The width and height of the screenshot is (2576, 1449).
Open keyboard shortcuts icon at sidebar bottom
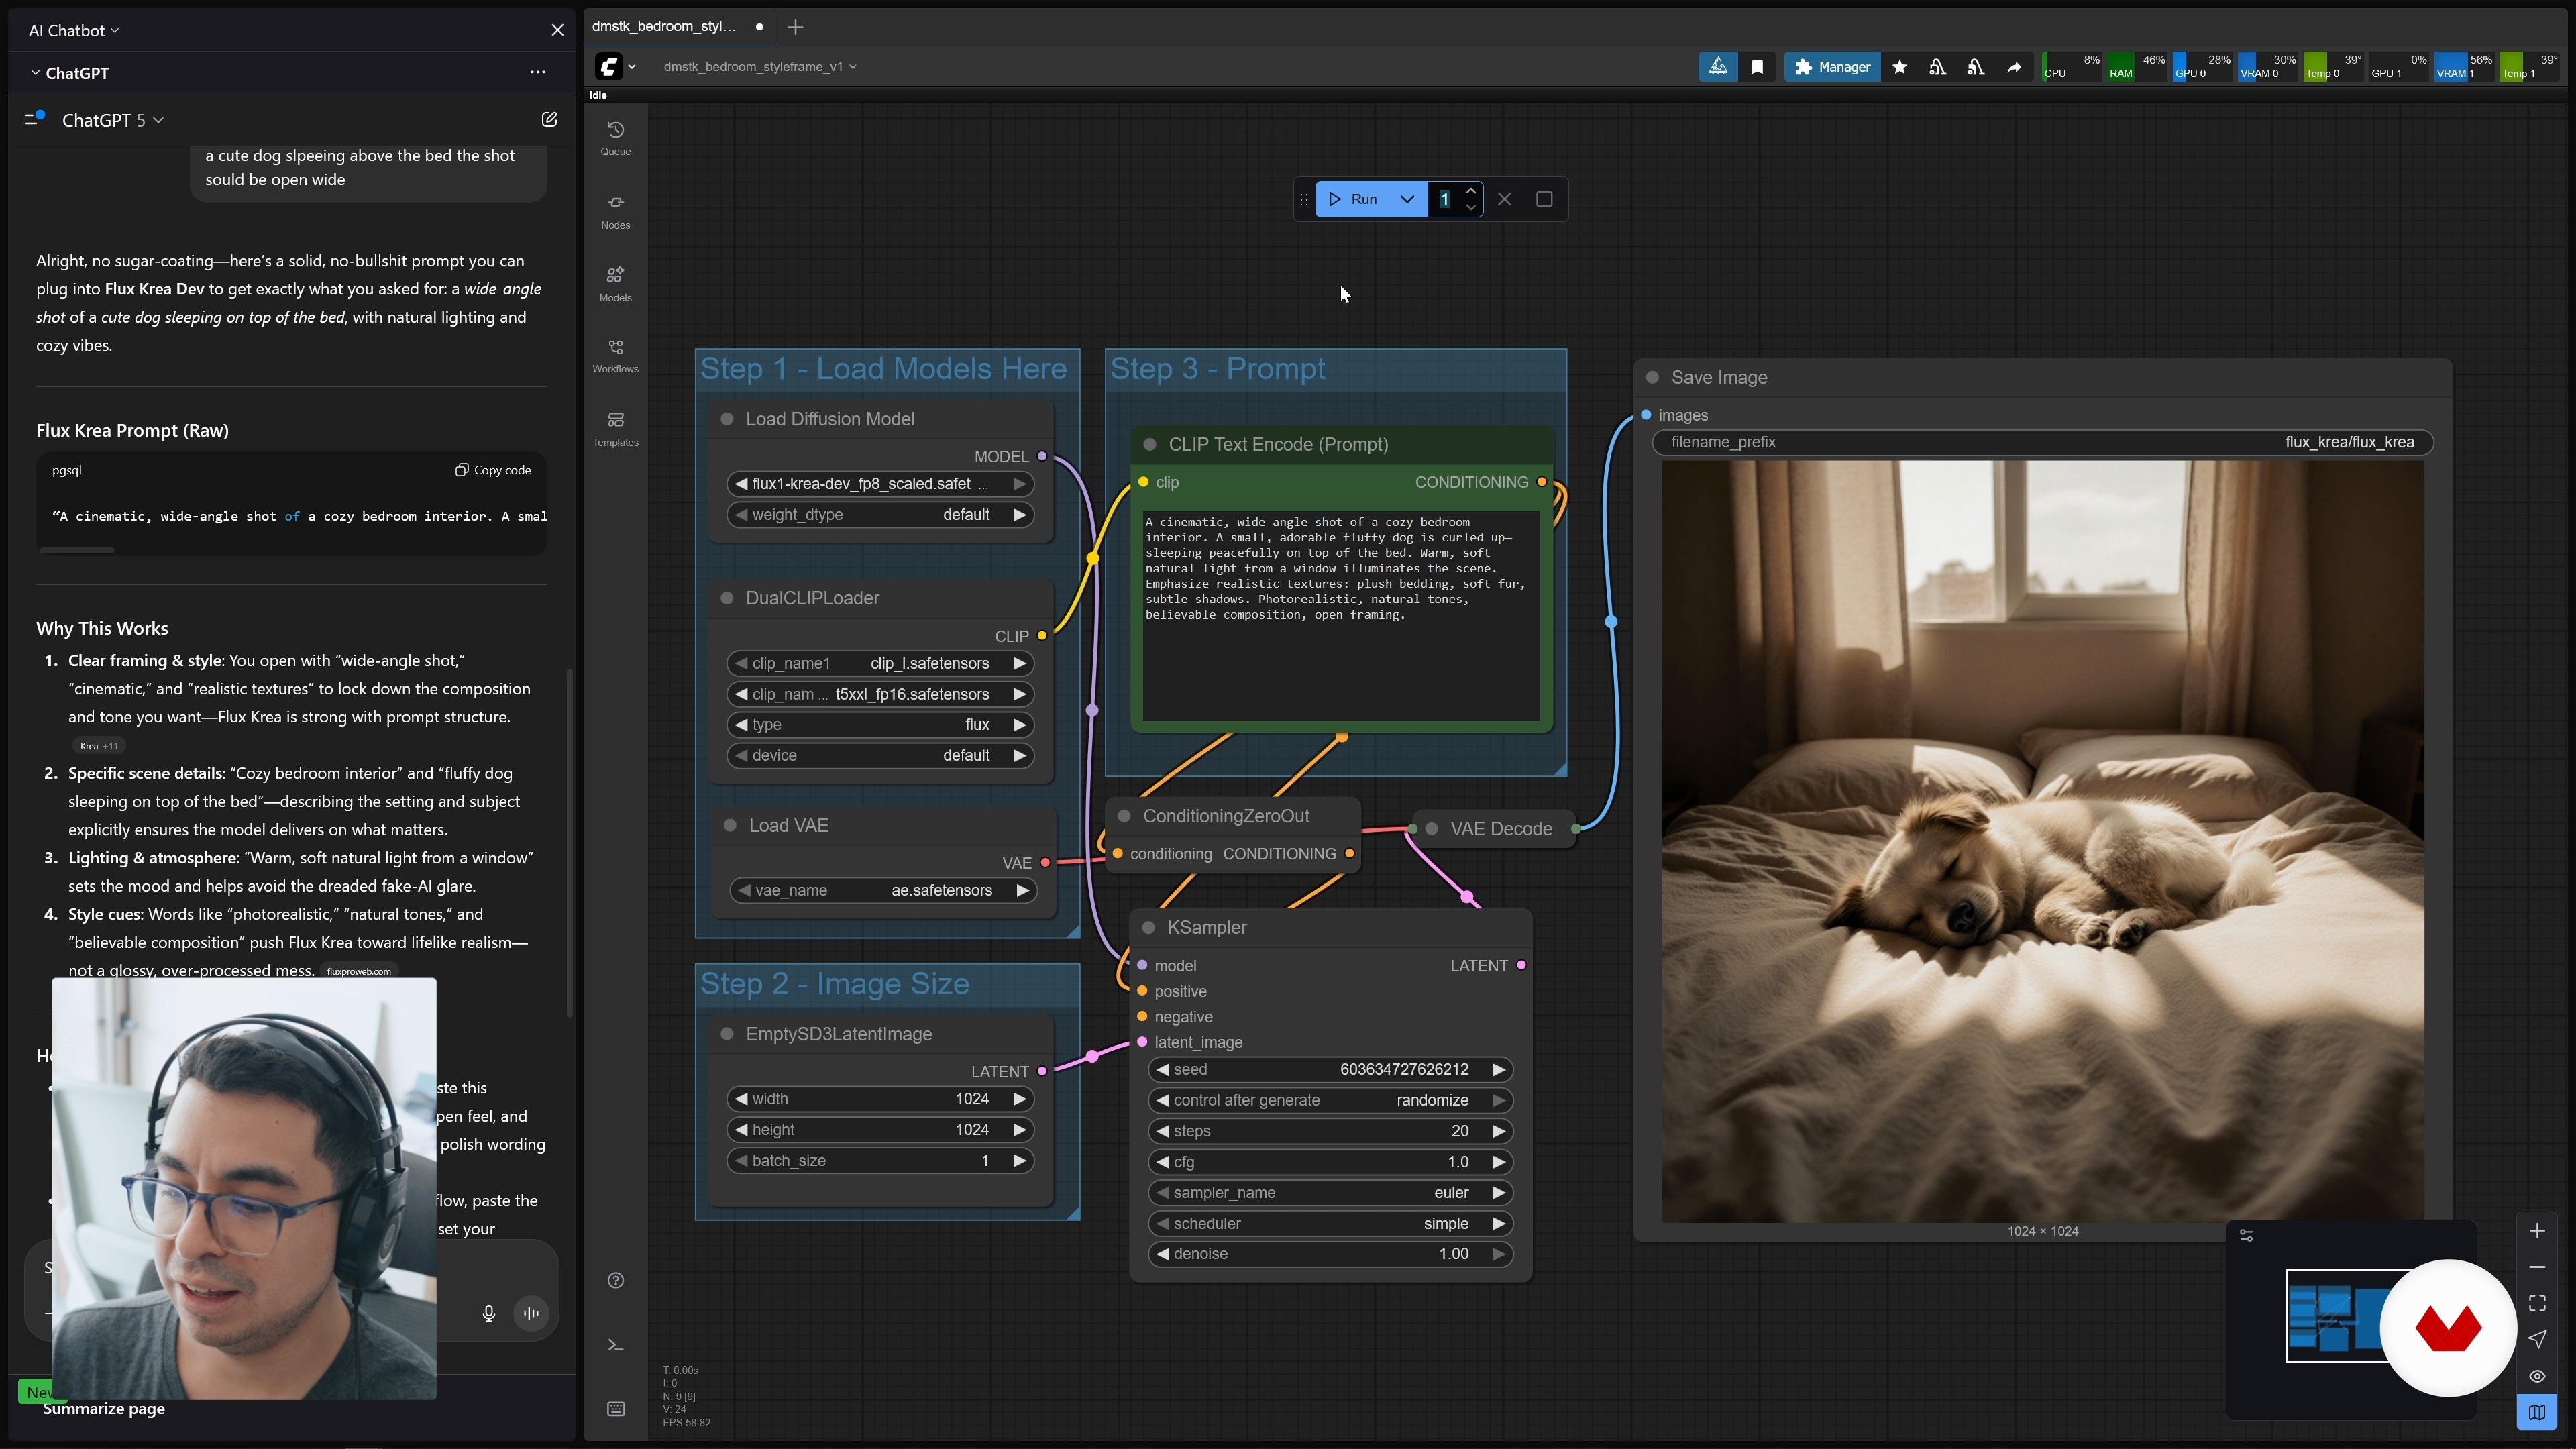pyautogui.click(x=616, y=1409)
